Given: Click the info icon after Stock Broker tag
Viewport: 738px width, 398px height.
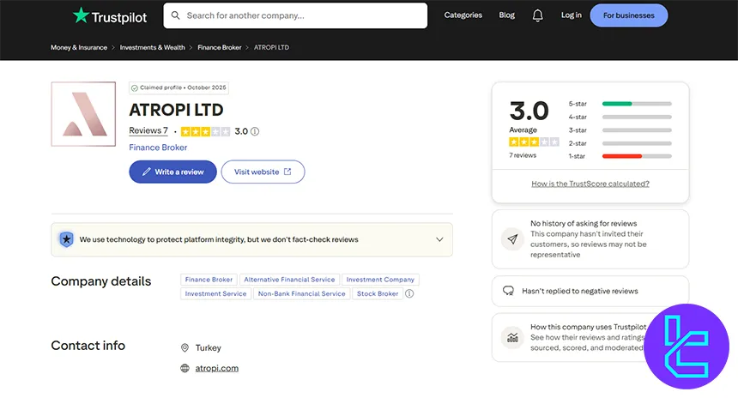Looking at the screenshot, I should click(x=409, y=293).
